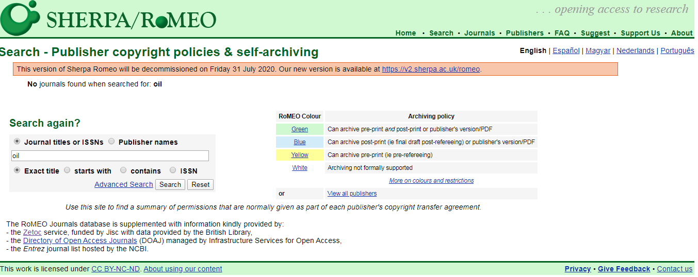Focus the search text field containing oil
Image resolution: width=698 pixels, height=277 pixels.
(110, 155)
